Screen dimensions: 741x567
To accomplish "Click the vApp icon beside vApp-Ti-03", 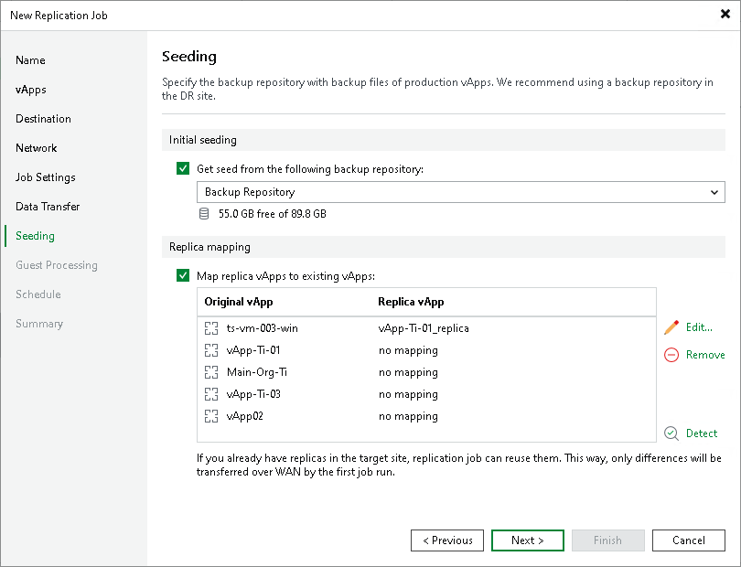I will click(x=211, y=394).
